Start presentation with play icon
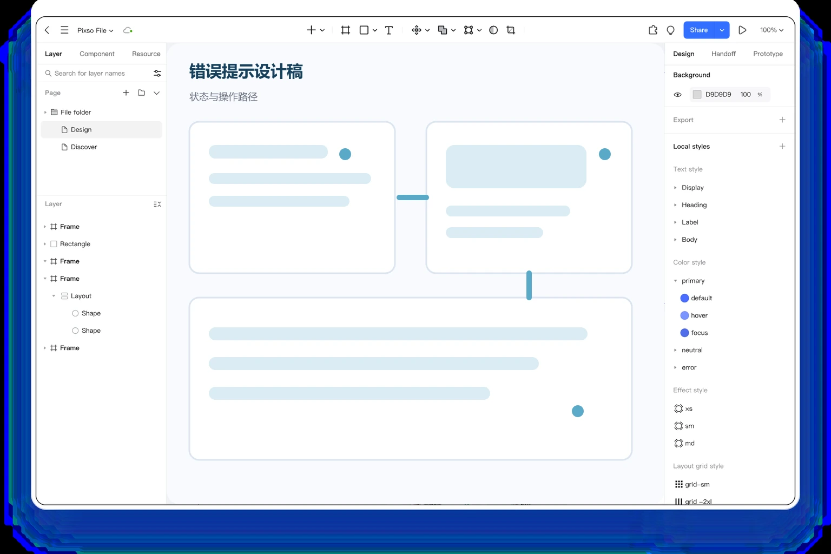 click(742, 30)
